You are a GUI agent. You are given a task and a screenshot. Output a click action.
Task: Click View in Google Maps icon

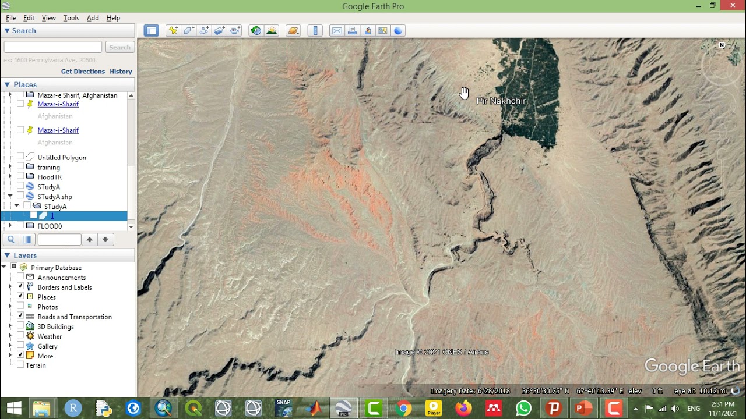click(383, 31)
